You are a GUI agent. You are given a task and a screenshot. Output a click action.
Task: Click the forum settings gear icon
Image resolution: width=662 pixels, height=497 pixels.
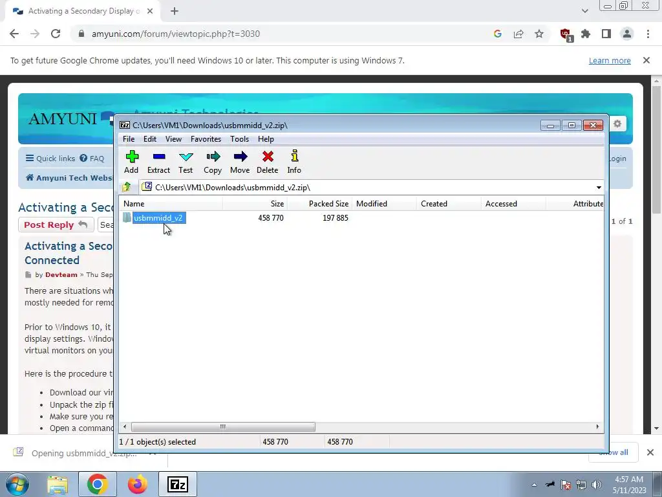tap(617, 124)
